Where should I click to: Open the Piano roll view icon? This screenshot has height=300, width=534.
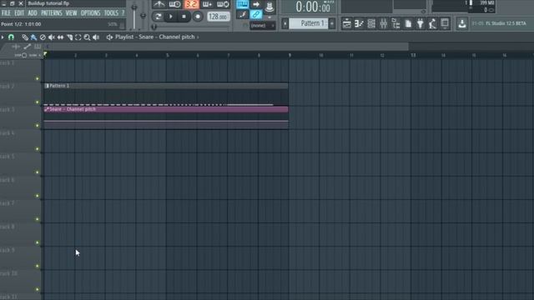359,23
